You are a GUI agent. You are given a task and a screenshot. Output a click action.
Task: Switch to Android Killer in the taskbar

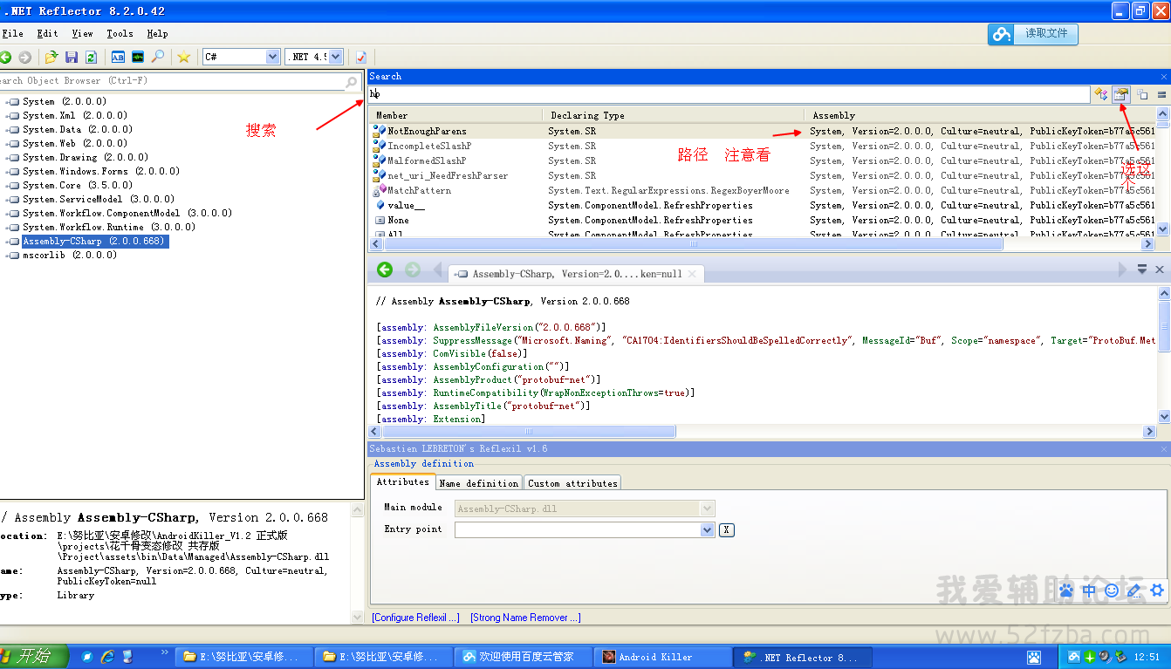tap(662, 657)
